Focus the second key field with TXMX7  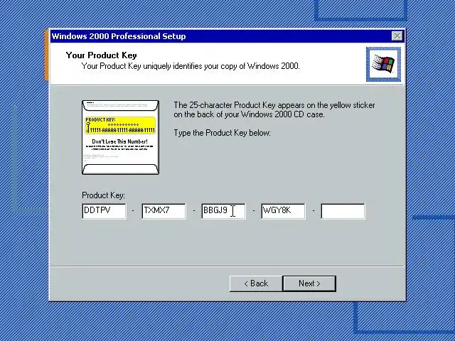pyautogui.click(x=164, y=211)
